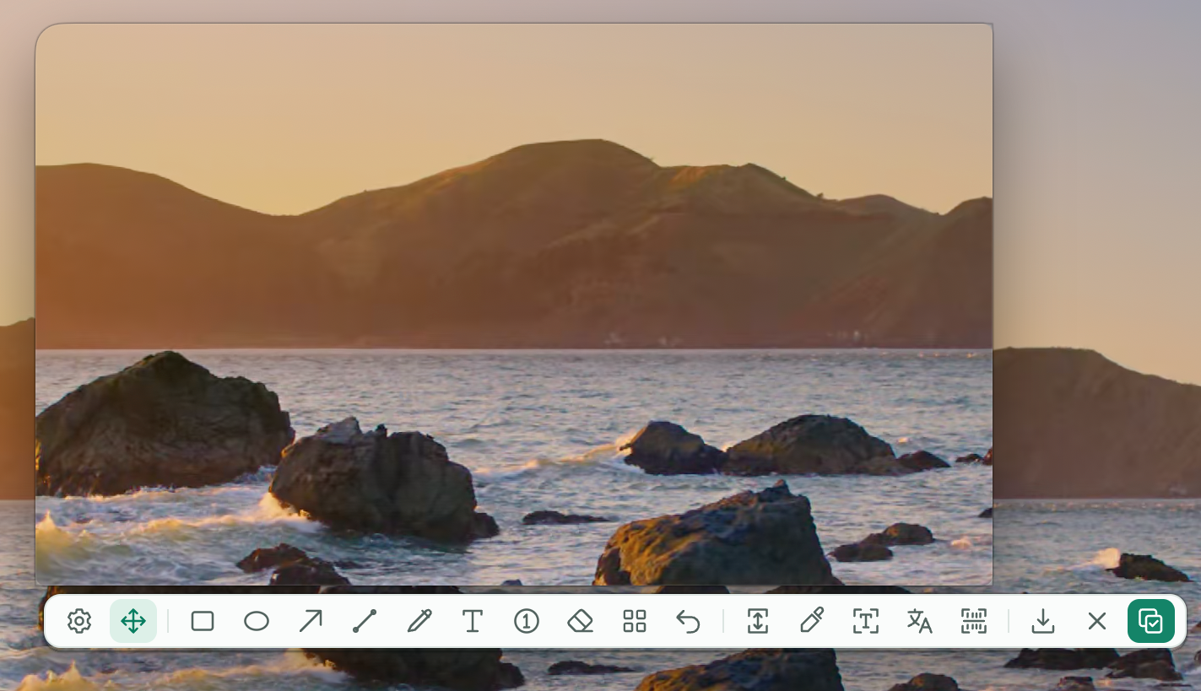The height and width of the screenshot is (691, 1201).
Task: Undo the last annotation
Action: point(689,622)
